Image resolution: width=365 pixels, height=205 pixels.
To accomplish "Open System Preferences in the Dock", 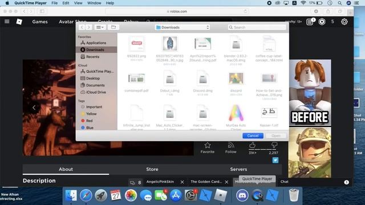I will (x=190, y=195).
